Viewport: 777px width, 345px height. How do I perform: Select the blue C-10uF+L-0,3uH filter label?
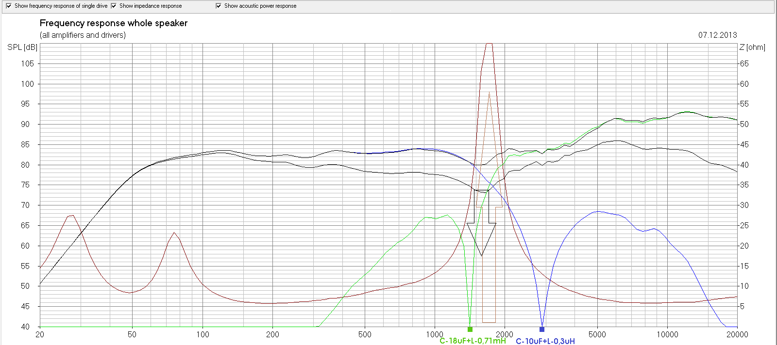click(545, 341)
